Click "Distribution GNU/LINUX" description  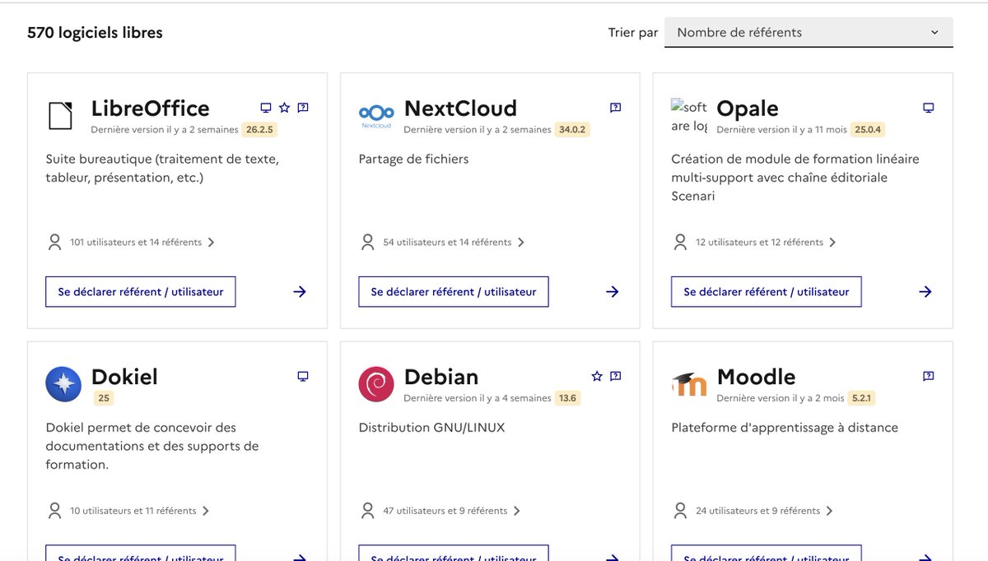[432, 428]
